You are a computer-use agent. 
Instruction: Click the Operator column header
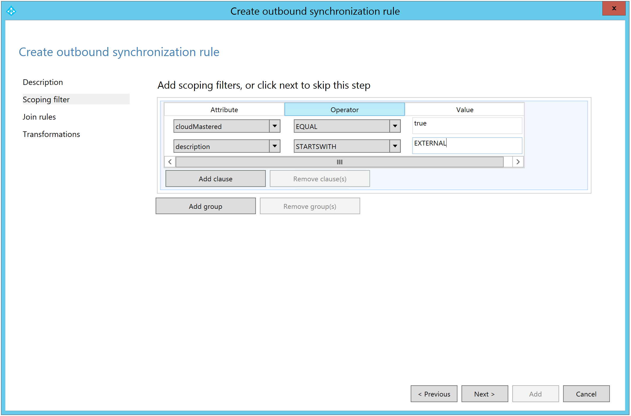[344, 110]
